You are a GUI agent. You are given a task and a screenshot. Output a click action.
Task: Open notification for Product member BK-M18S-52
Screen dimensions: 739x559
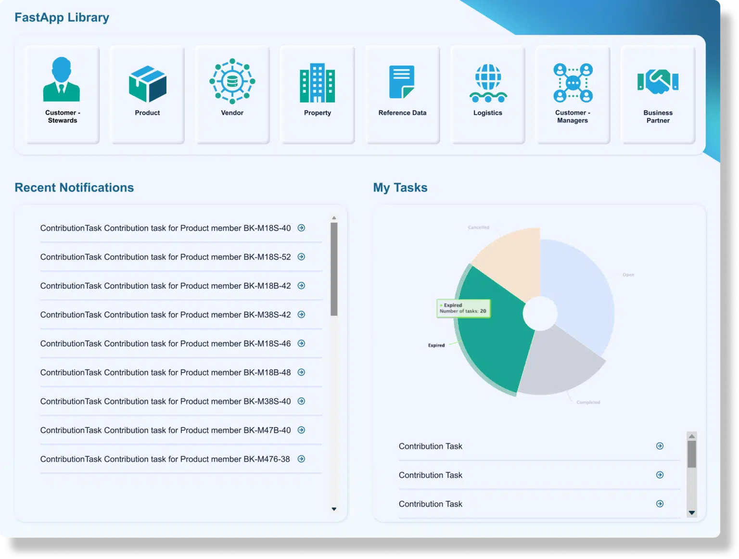(x=165, y=257)
